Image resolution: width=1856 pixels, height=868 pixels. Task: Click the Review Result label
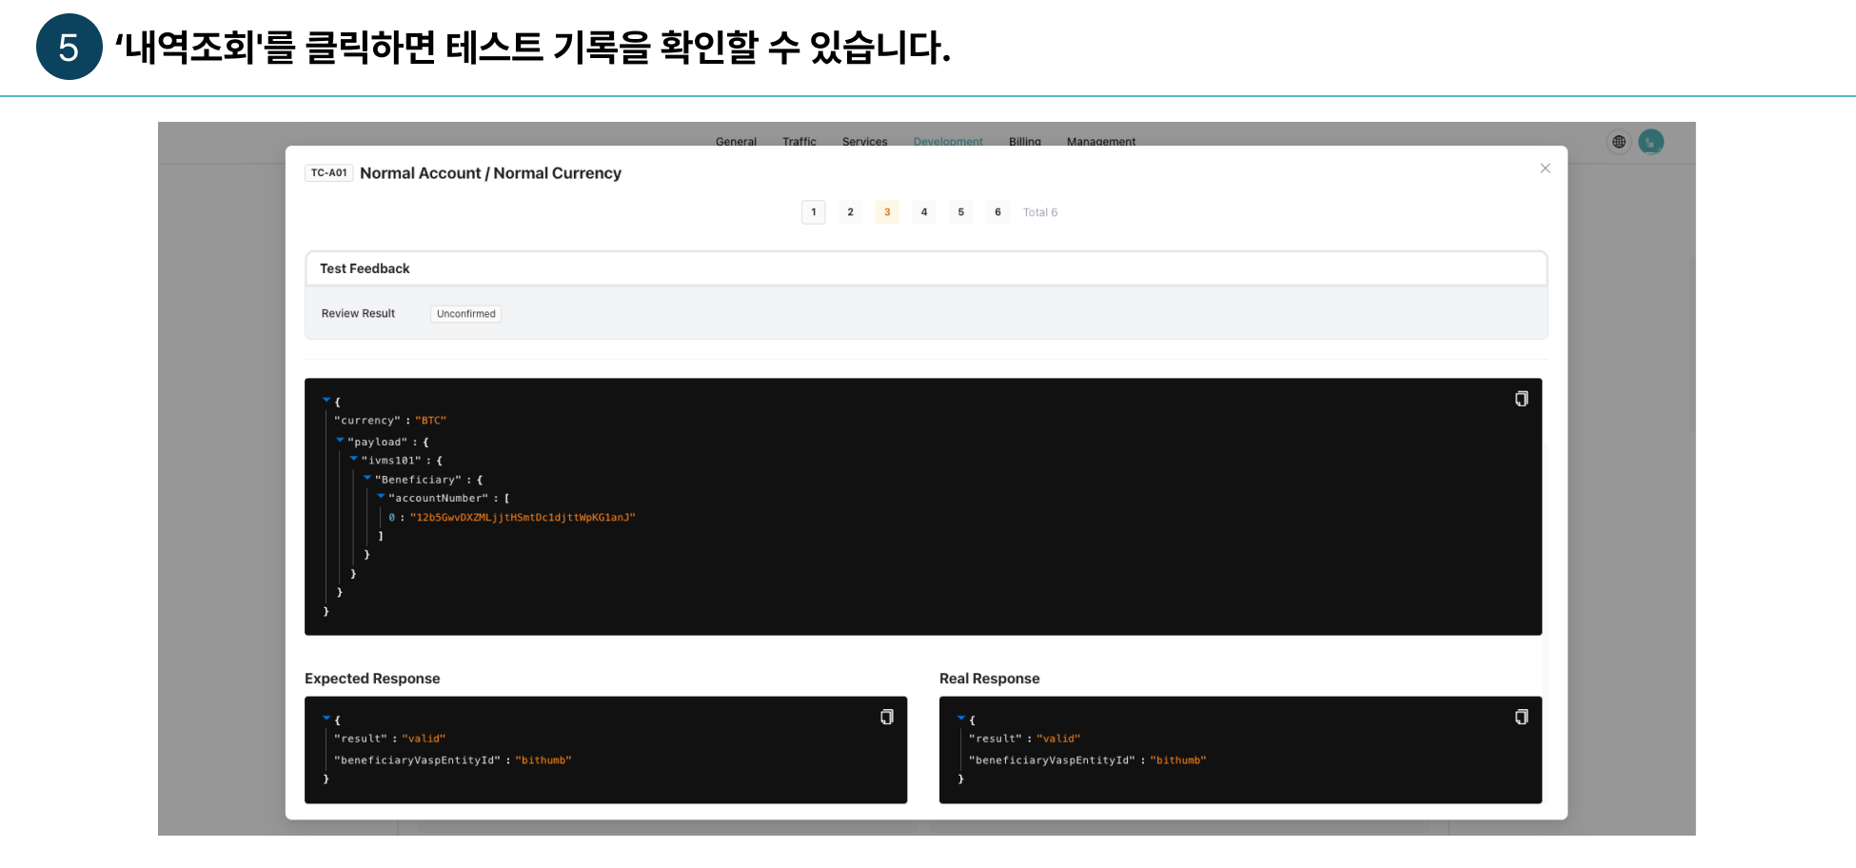coord(358,314)
